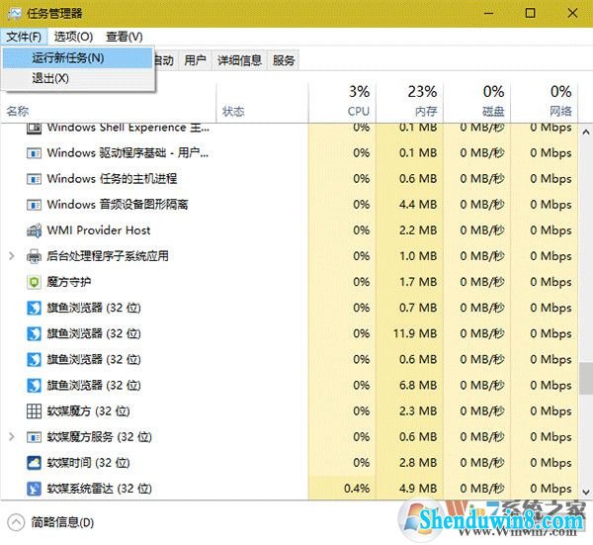Click the 软媒魔方 grid icon
Image resolution: width=593 pixels, height=545 pixels.
point(34,411)
